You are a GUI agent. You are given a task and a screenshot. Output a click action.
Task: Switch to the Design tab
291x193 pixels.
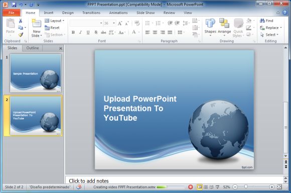click(x=68, y=13)
